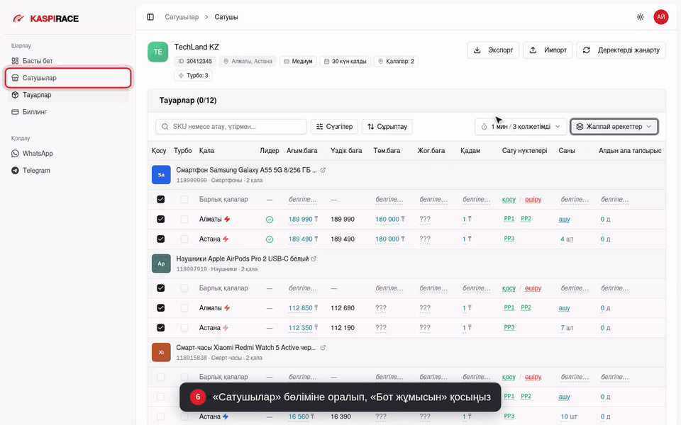Viewport: 681px width, 425px height.
Task: Click the TE seller avatar
Action: tap(157, 52)
